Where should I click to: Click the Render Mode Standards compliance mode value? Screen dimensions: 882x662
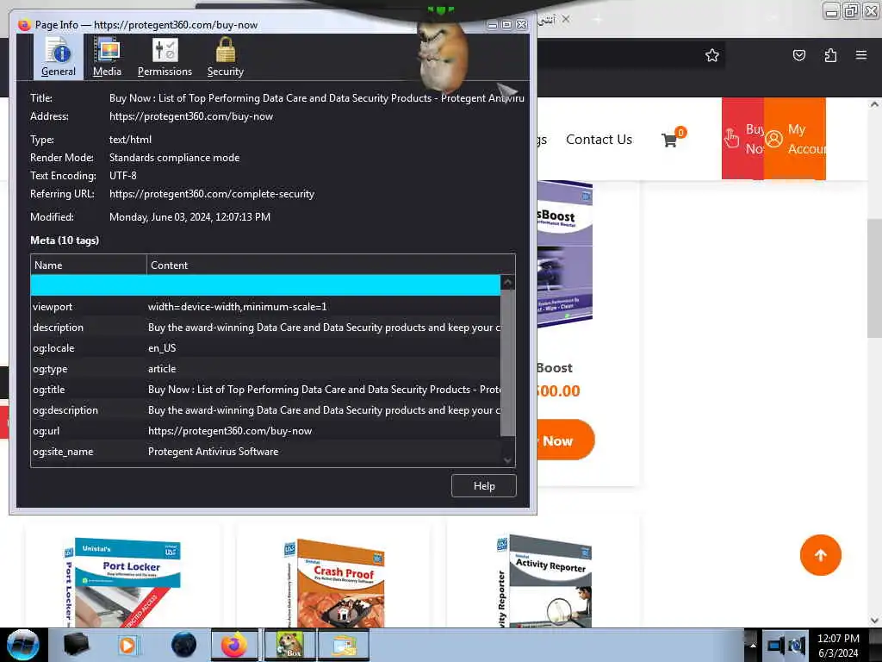pos(174,158)
